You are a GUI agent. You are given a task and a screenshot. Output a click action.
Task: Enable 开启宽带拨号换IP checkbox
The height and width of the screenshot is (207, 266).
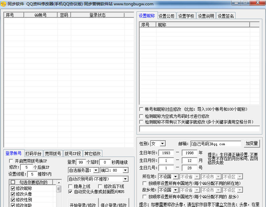pos(11,161)
